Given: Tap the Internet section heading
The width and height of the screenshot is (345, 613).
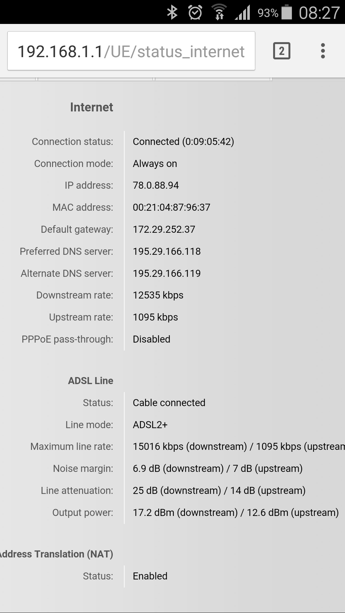Looking at the screenshot, I should click(91, 107).
